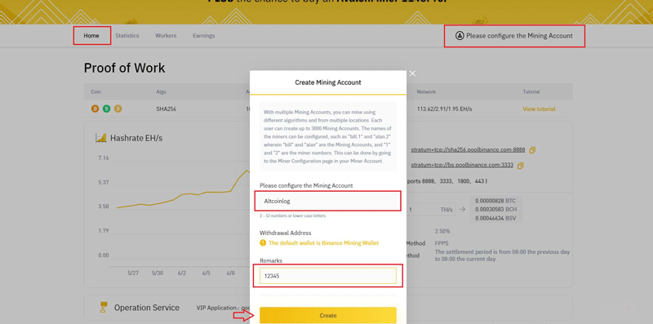Click the Hashrate chart icon
653x324 pixels.
point(100,138)
